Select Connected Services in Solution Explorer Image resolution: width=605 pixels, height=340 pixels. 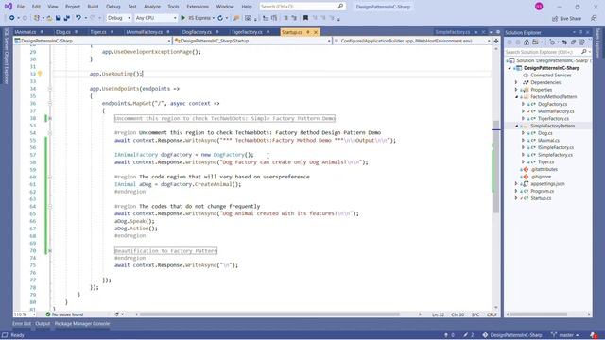coord(550,76)
